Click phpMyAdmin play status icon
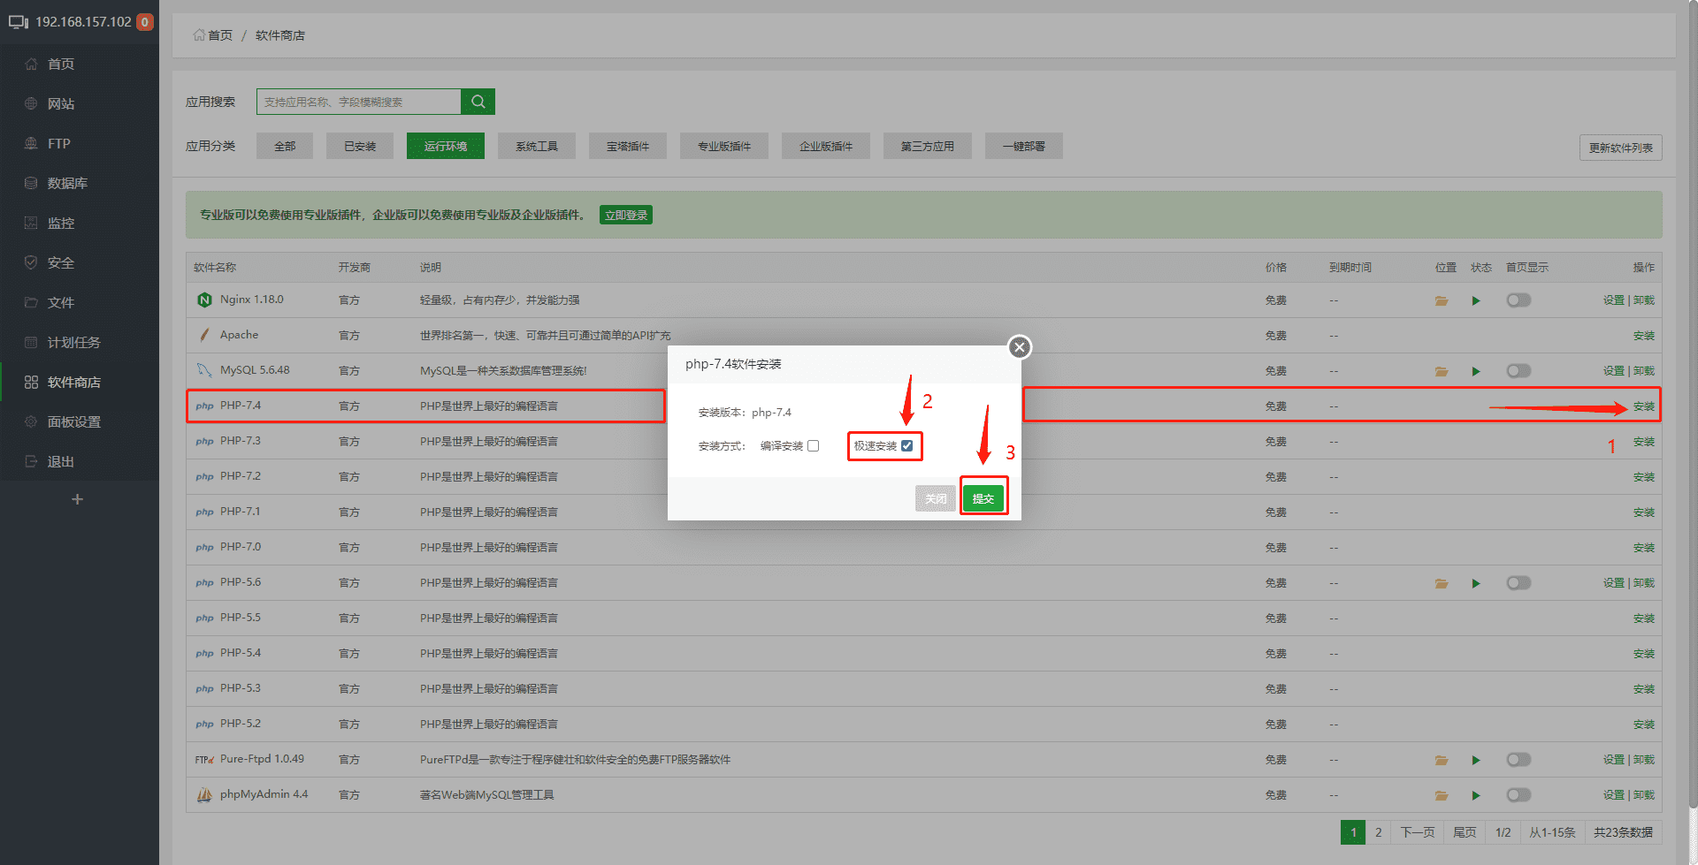The image size is (1698, 865). [x=1476, y=795]
